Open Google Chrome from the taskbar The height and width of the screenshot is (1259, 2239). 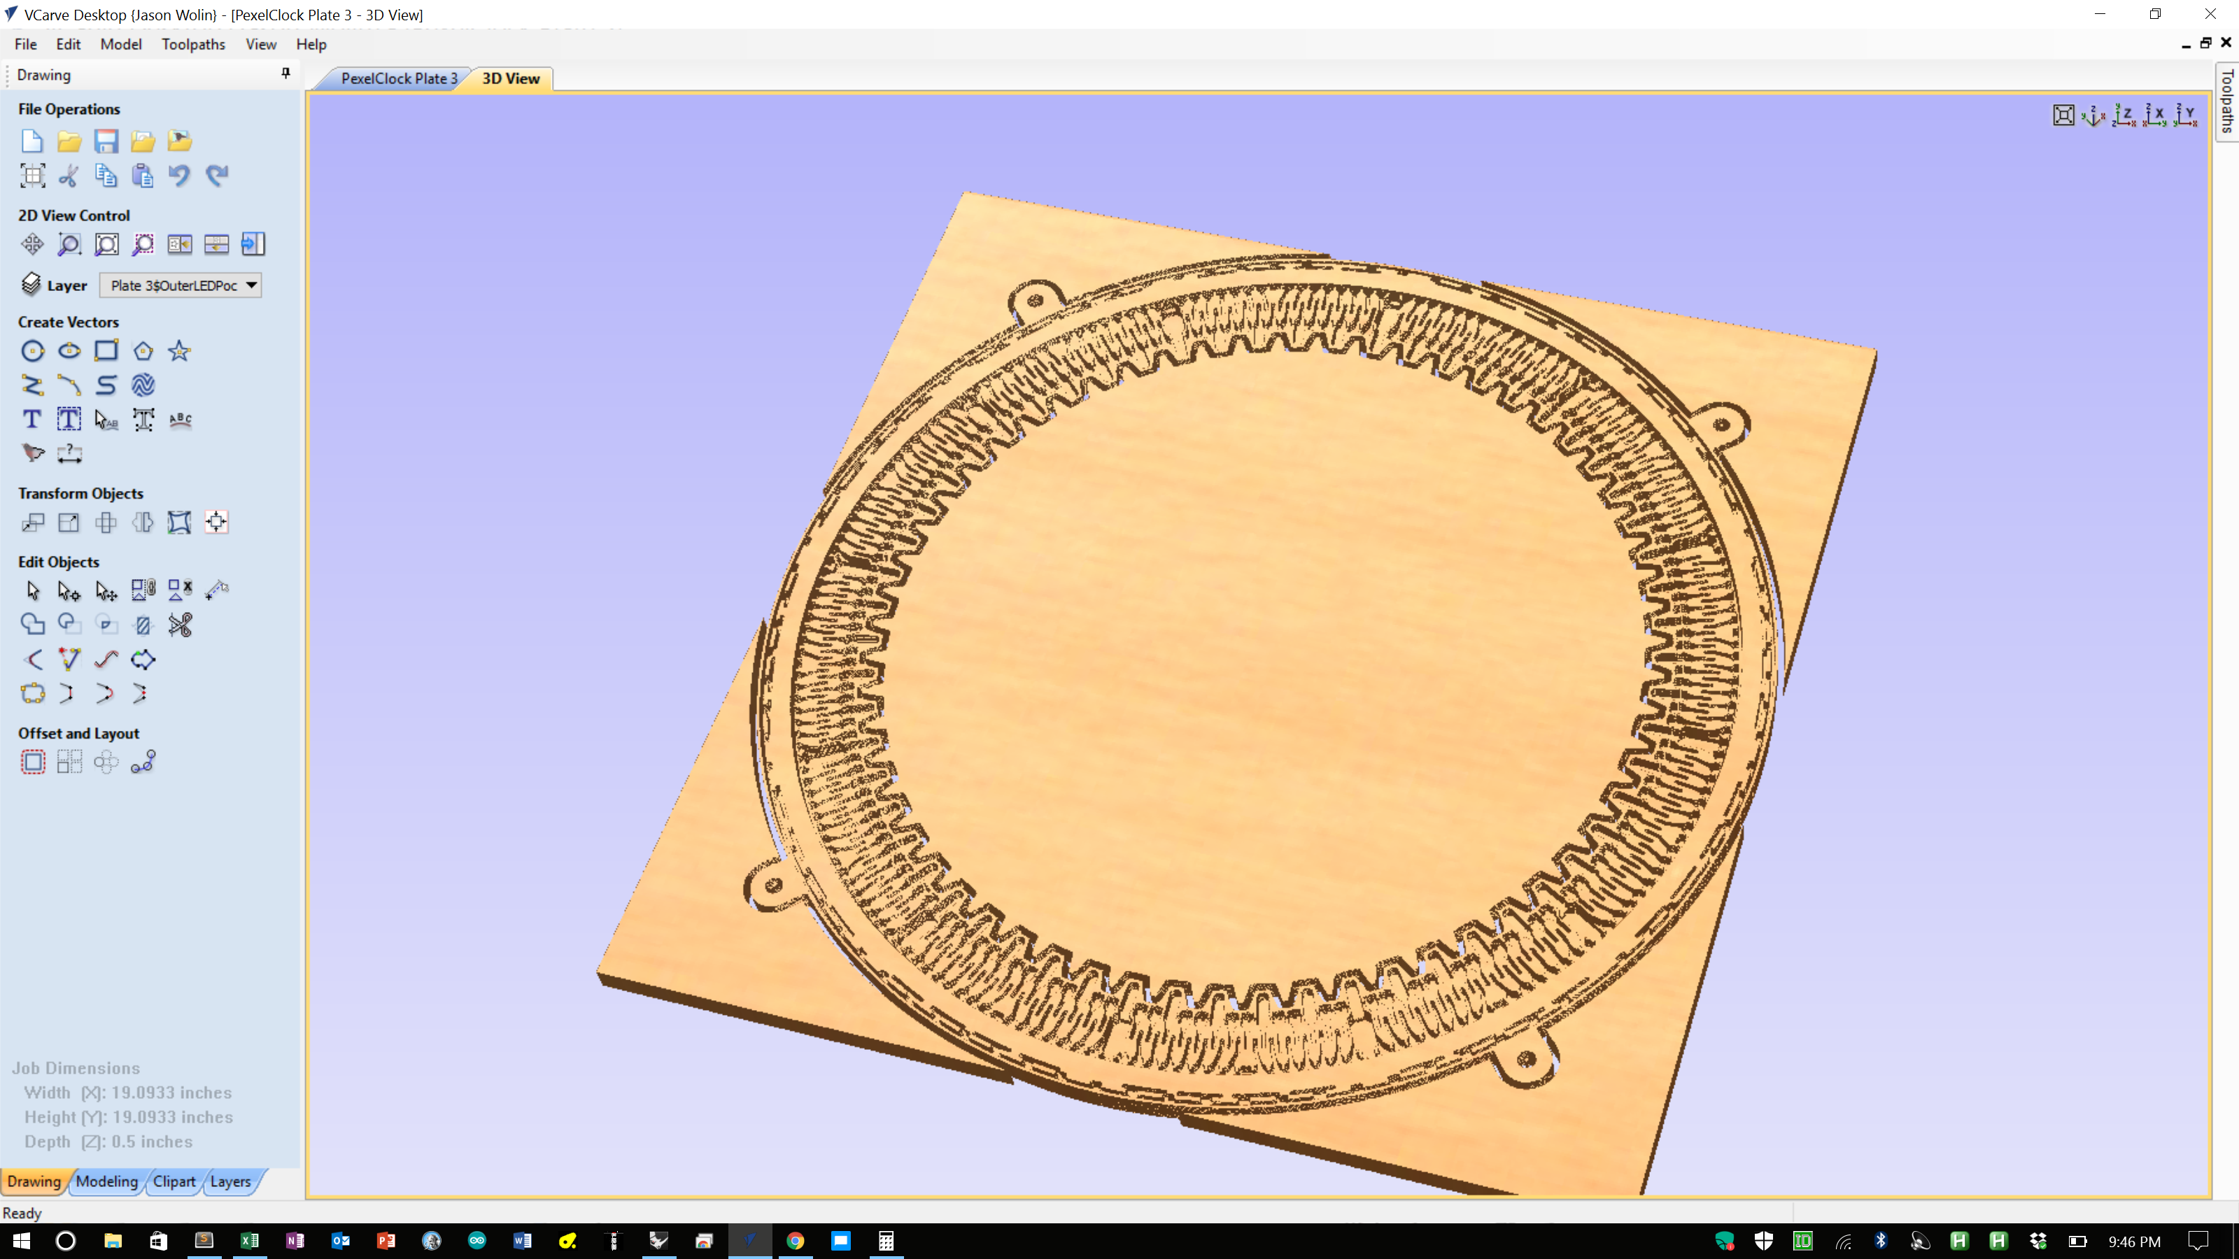point(796,1241)
